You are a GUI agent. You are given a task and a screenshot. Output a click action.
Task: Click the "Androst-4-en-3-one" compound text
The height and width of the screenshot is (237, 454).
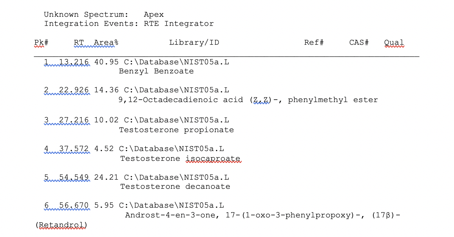click(x=170, y=215)
